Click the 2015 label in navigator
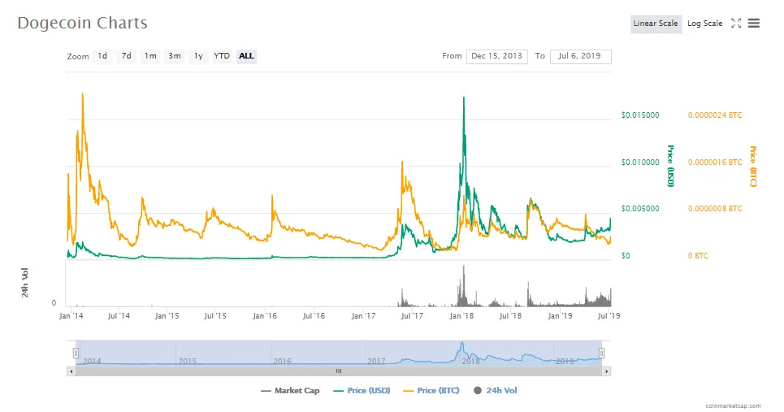Image resolution: width=784 pixels, height=412 pixels. (188, 361)
